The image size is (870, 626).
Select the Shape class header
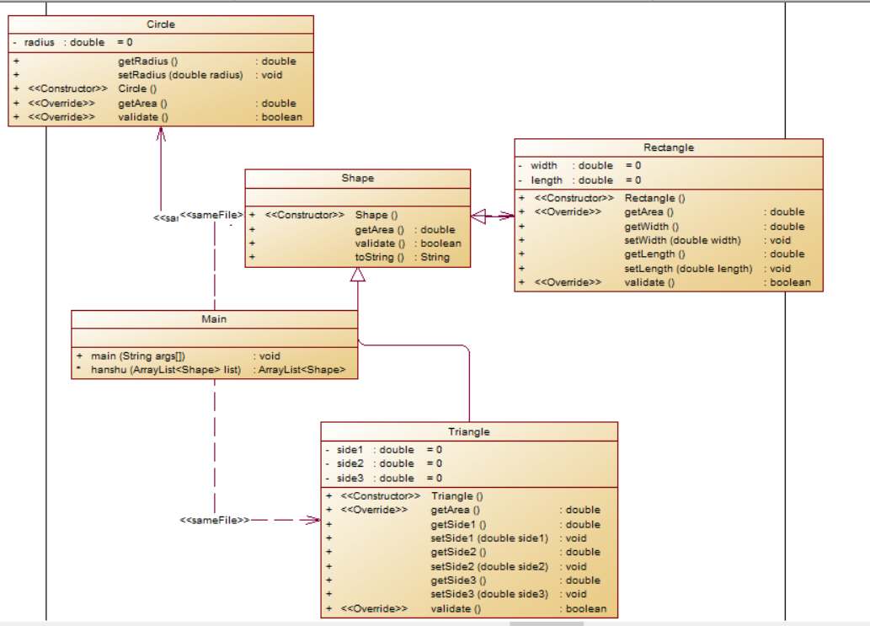click(357, 178)
